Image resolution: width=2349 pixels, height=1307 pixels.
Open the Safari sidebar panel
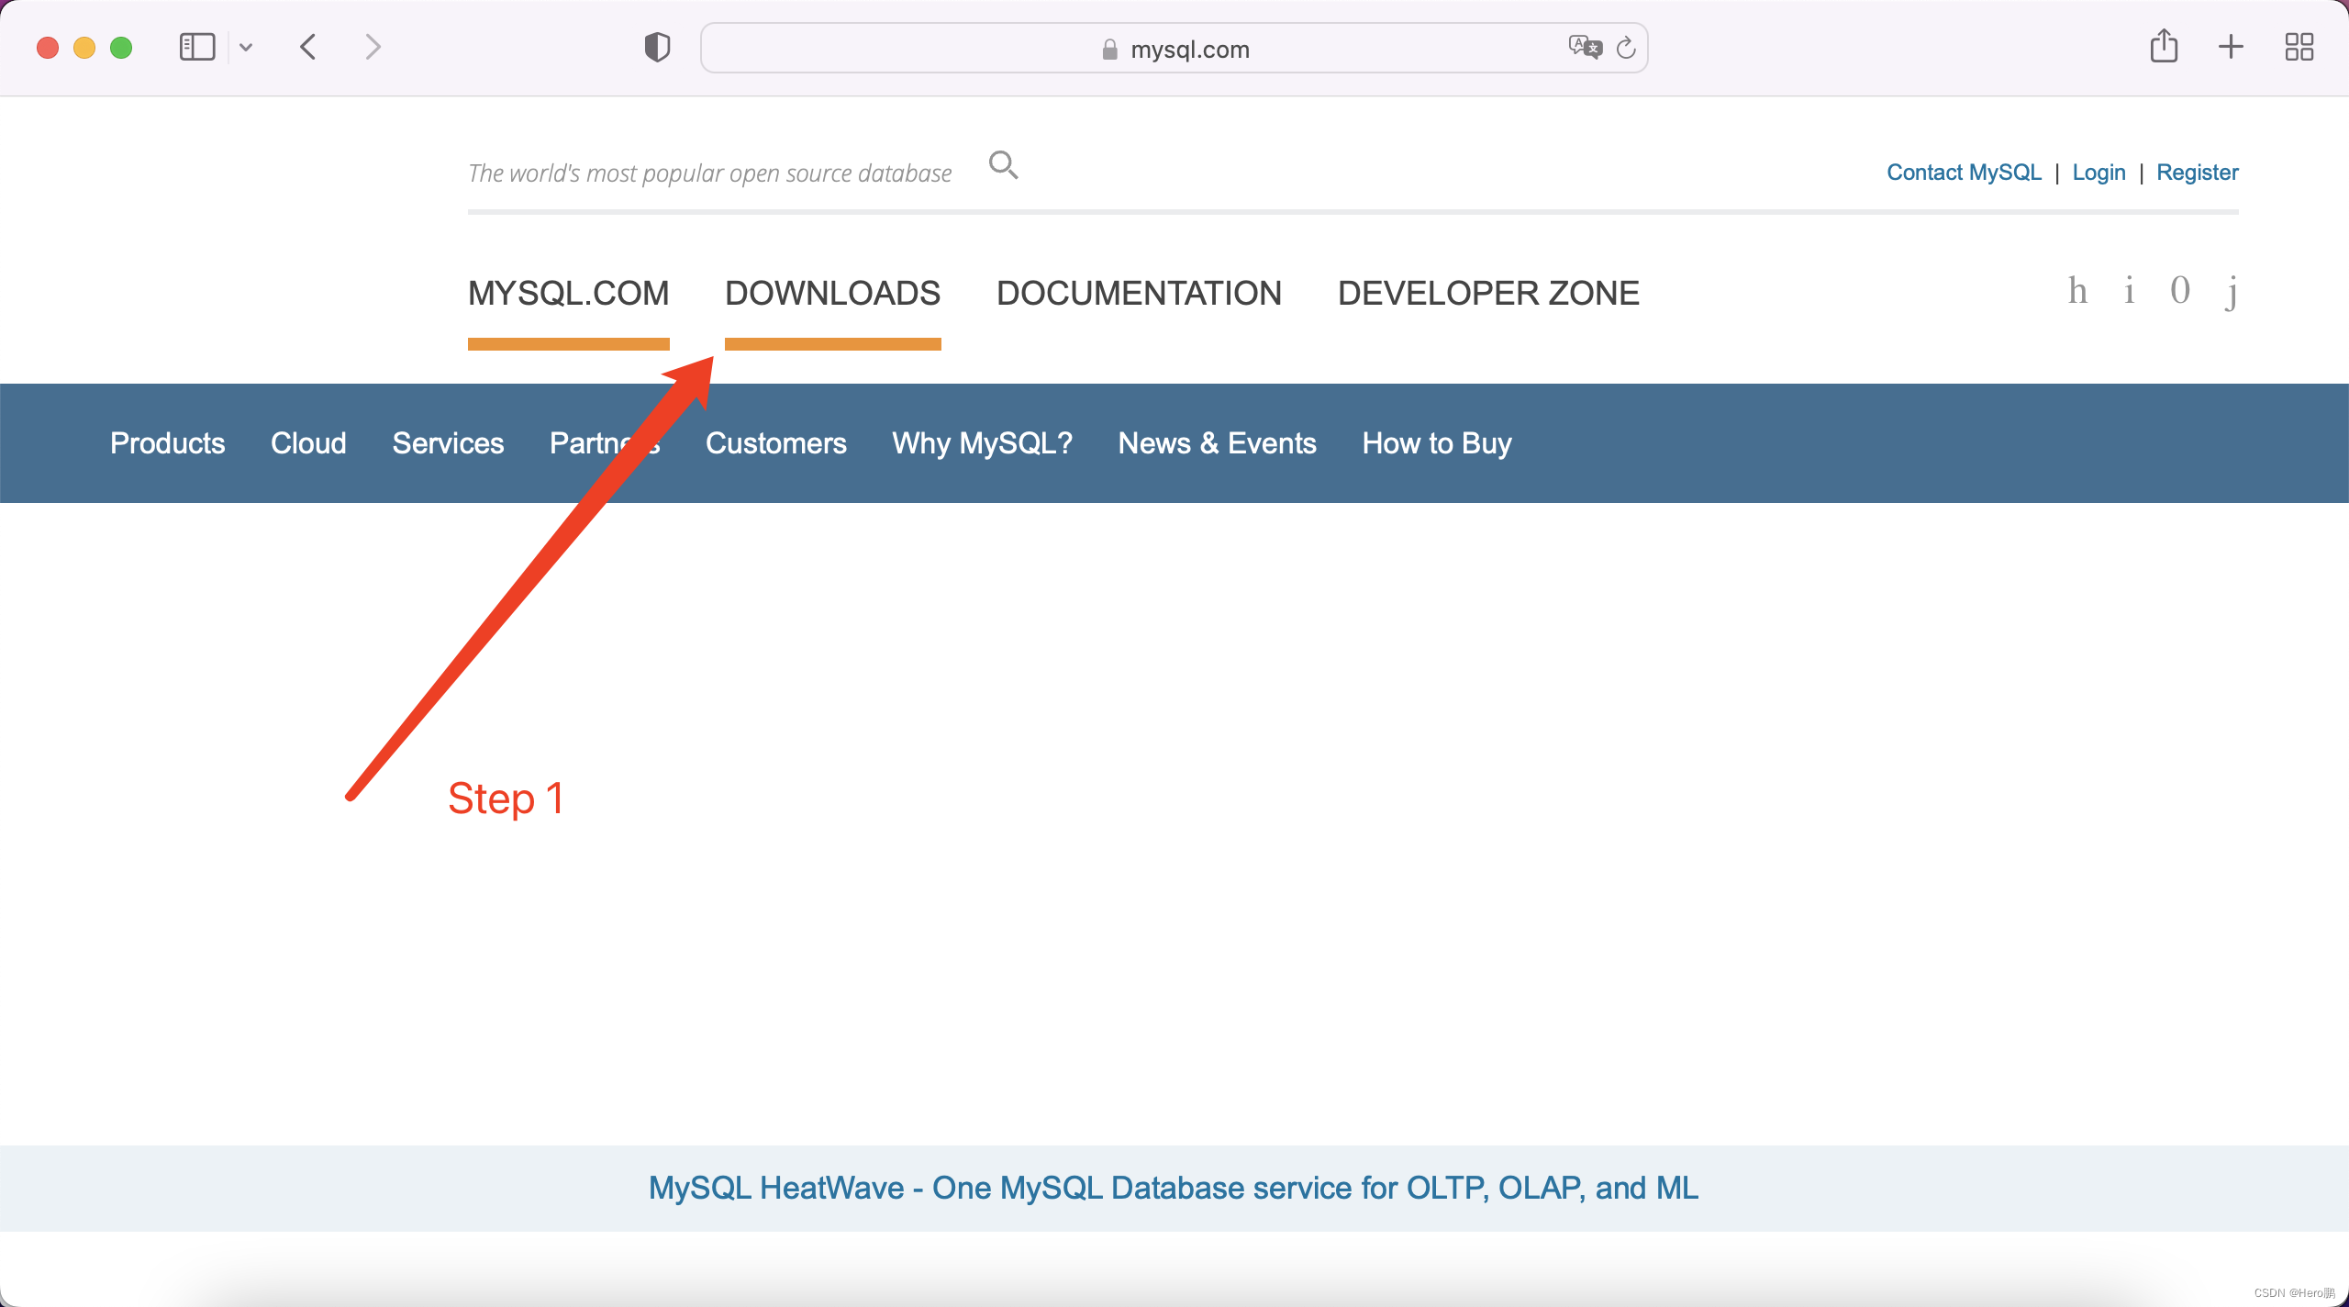click(197, 47)
